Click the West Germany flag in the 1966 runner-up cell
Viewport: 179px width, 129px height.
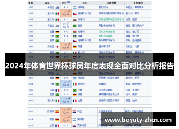tap(74, 47)
